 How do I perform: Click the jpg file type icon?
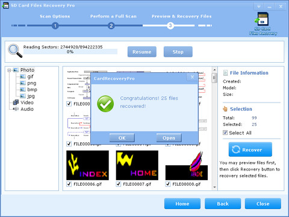(x=23, y=96)
